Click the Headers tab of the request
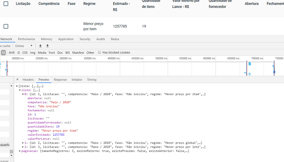The width and height of the screenshot is (284, 162). point(28,80)
